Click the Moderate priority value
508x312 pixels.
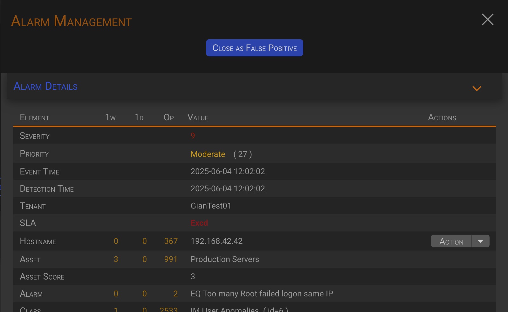click(x=208, y=154)
